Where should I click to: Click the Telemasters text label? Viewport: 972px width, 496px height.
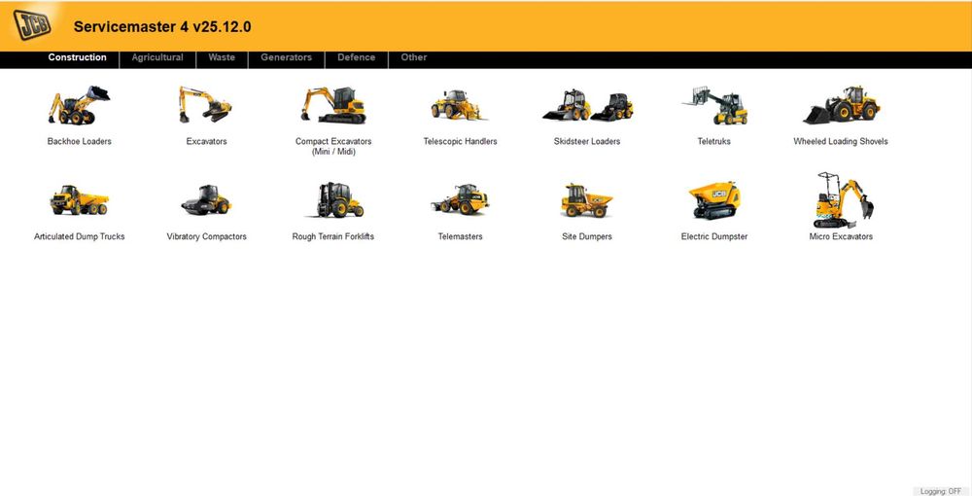[460, 236]
